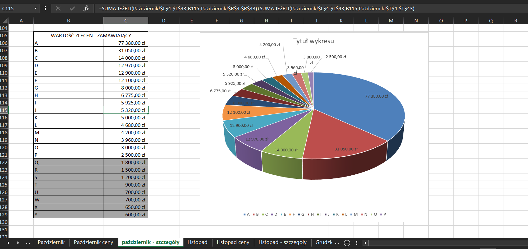Confirm formula entry with the checkmark icon

click(72, 8)
